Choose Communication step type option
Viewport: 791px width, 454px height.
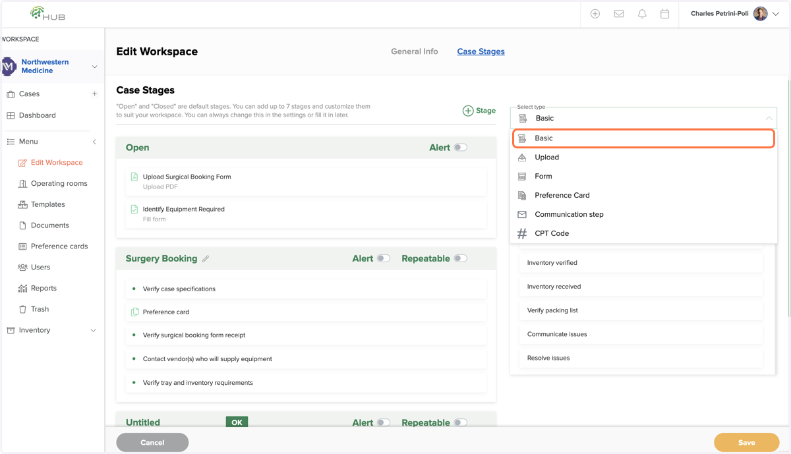click(643, 214)
